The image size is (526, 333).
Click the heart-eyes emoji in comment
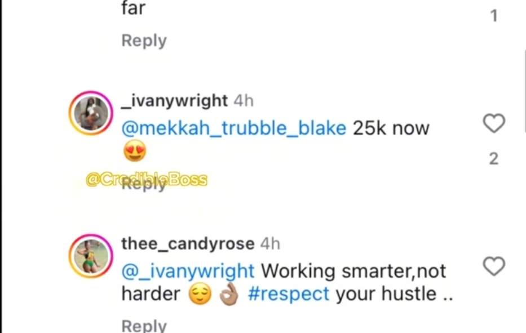click(x=135, y=151)
